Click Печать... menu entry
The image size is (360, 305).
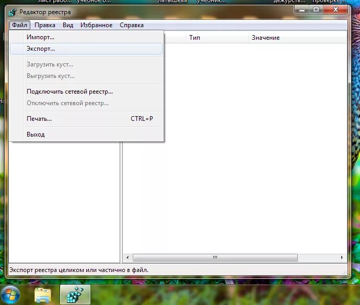pos(86,119)
